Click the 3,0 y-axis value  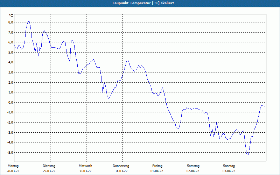click(x=10, y=72)
